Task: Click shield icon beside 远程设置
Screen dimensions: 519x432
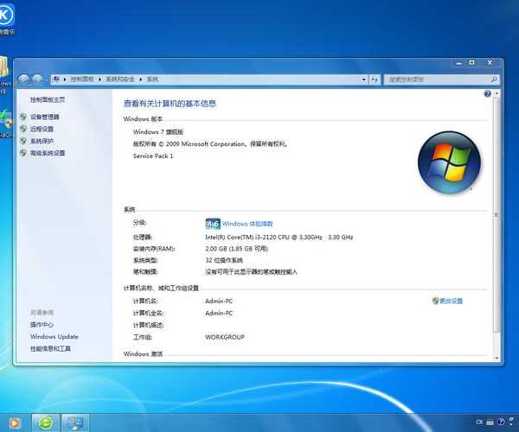Action: tap(23, 129)
